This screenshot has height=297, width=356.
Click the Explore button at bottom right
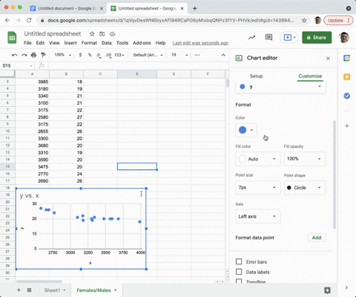point(327,290)
